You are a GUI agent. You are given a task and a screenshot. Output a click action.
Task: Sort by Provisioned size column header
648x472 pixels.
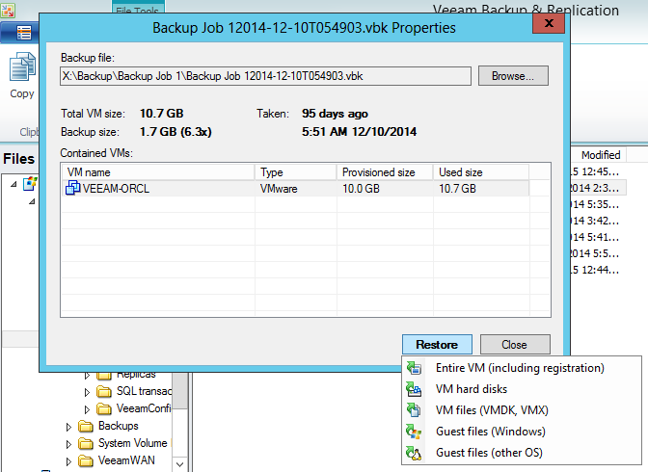[x=385, y=172]
